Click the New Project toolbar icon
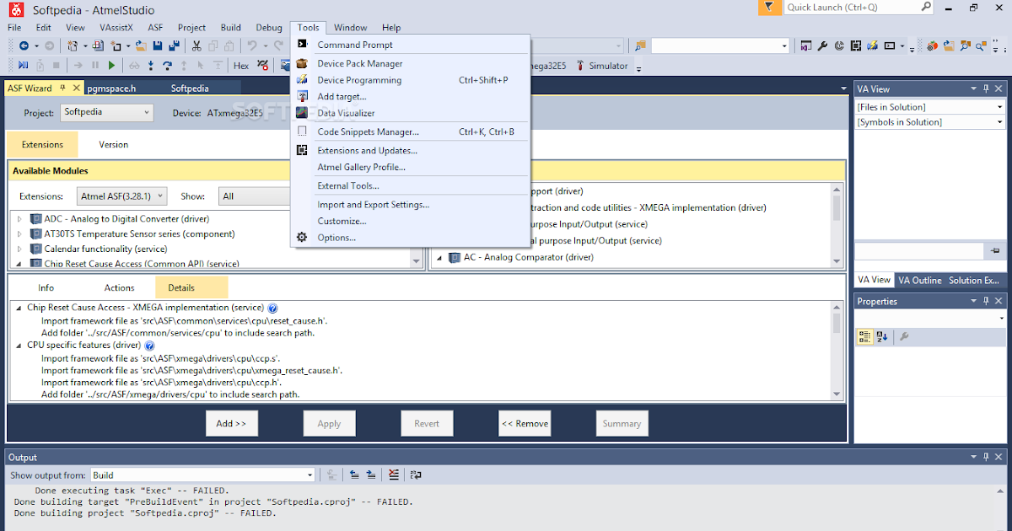Image resolution: width=1012 pixels, height=531 pixels. pos(73,46)
